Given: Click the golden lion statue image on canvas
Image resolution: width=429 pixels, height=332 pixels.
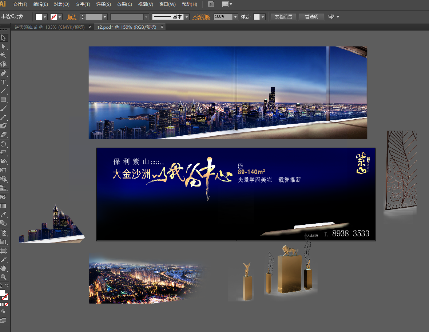Looking at the screenshot, I should [x=290, y=250].
